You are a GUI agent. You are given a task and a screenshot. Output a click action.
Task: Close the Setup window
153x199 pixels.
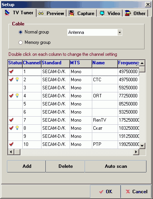coord(148,5)
